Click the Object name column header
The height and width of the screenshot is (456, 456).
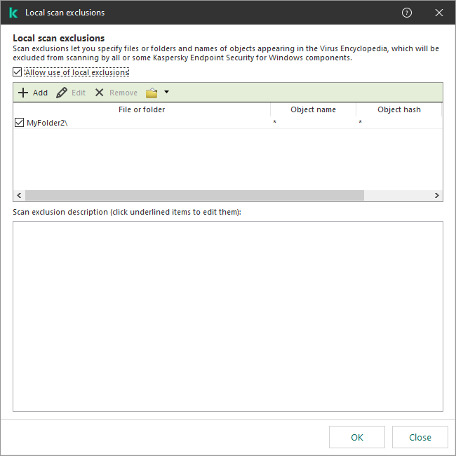tap(313, 109)
